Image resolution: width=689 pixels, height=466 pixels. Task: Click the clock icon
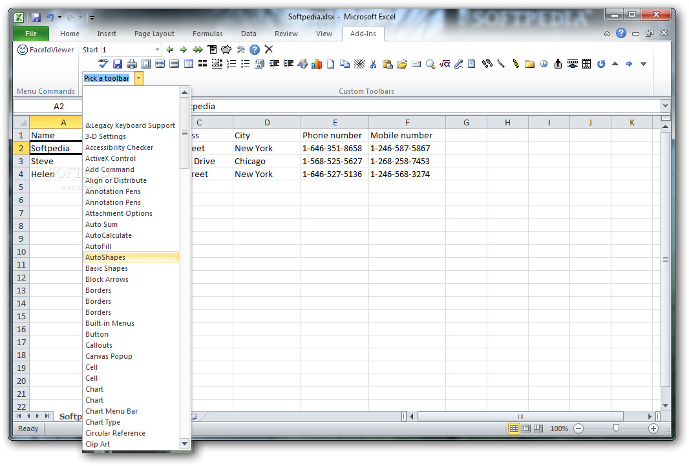click(x=544, y=64)
